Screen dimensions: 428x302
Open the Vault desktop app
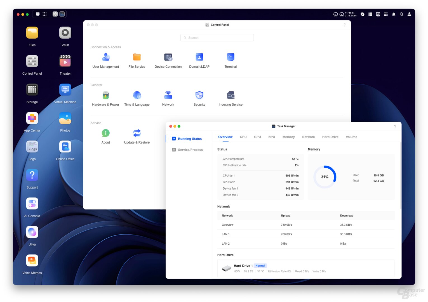pos(65,33)
